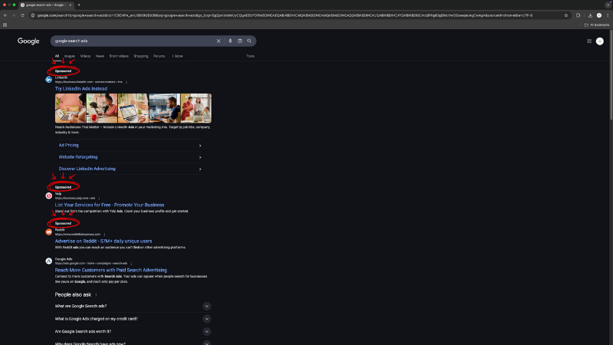Expand Are Google Search ads worth it question
Screen dimensions: 613x345
point(133,331)
